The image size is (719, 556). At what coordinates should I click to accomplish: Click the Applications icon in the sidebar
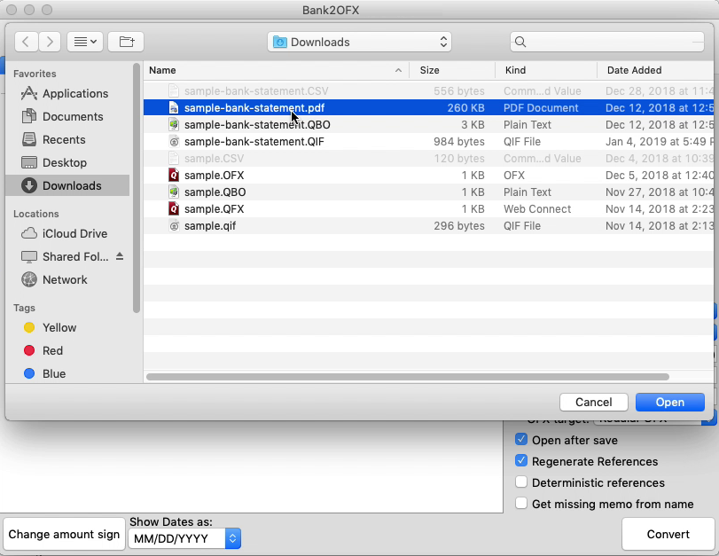[x=29, y=94]
